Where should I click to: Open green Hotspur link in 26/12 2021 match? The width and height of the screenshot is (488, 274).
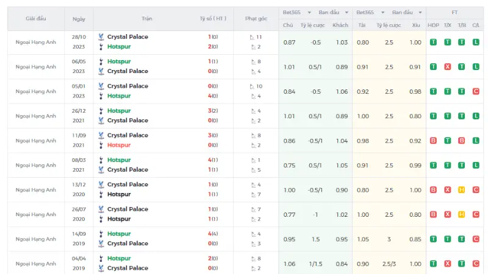coord(119,111)
